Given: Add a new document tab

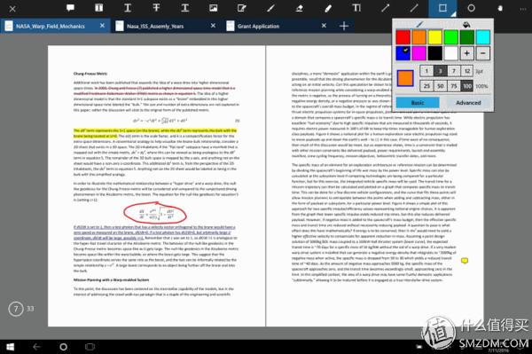Looking at the screenshot, I should [x=344, y=26].
